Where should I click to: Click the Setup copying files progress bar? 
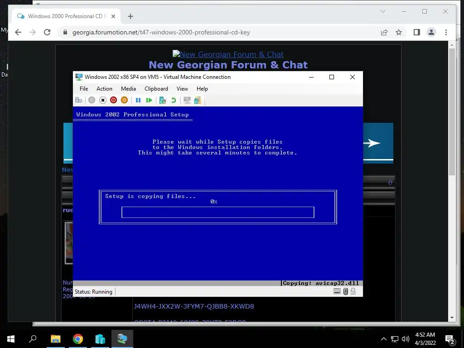coord(218,212)
